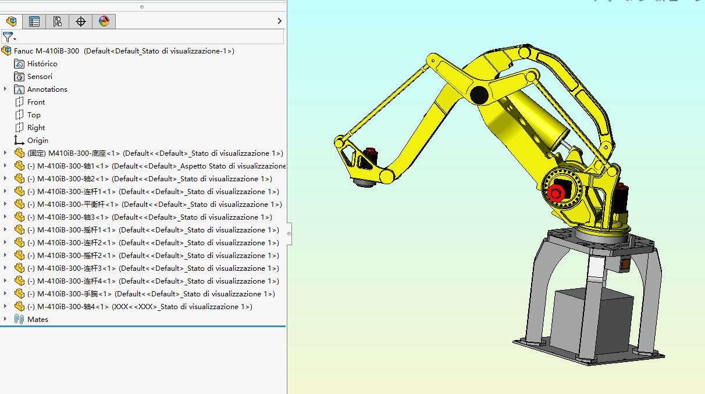
Task: Select the M-410iB-300-连杆4<1> row text
Action: point(154,281)
